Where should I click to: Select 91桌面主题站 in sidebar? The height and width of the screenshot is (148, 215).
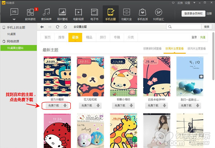[x=19, y=48]
